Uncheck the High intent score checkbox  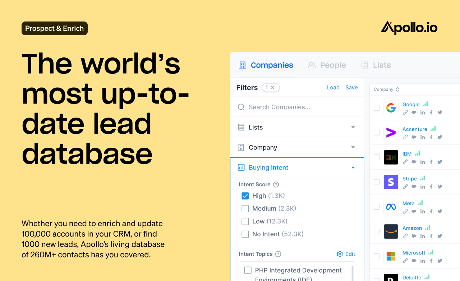(x=245, y=196)
